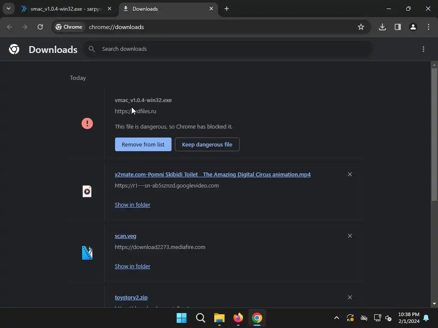Open the notification bell

(x=426, y=318)
